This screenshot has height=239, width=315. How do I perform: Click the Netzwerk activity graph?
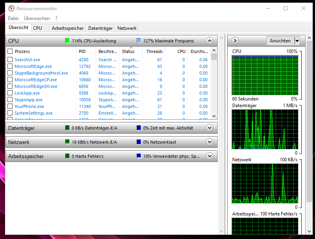(265, 183)
